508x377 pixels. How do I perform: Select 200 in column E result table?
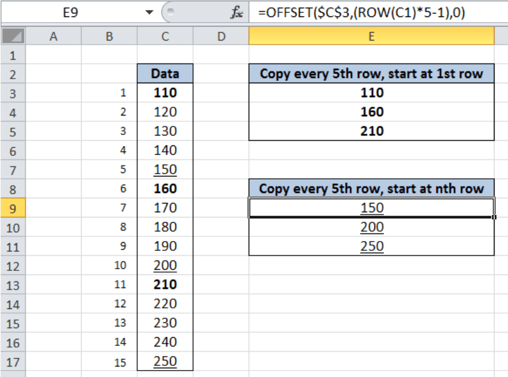click(x=371, y=227)
